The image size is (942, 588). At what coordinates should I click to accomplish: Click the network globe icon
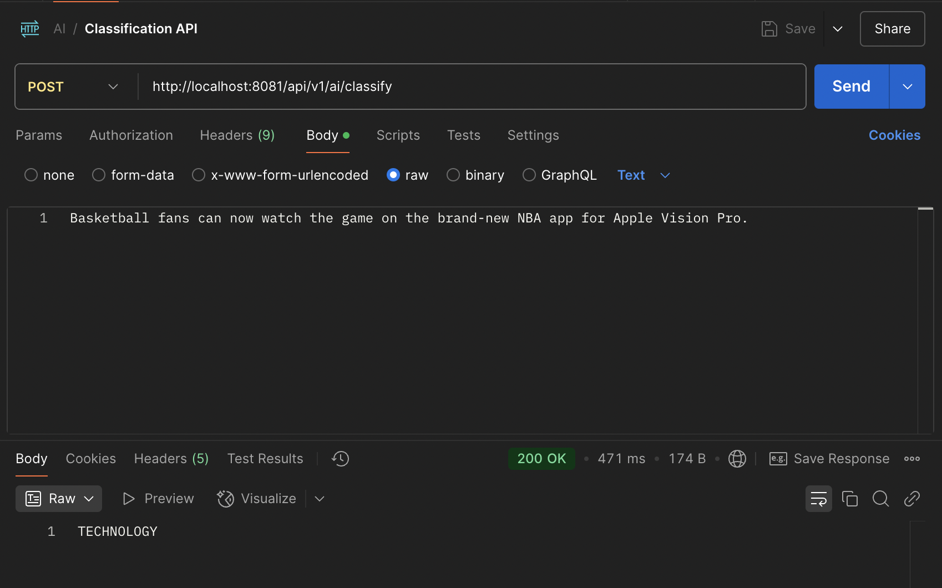737,459
